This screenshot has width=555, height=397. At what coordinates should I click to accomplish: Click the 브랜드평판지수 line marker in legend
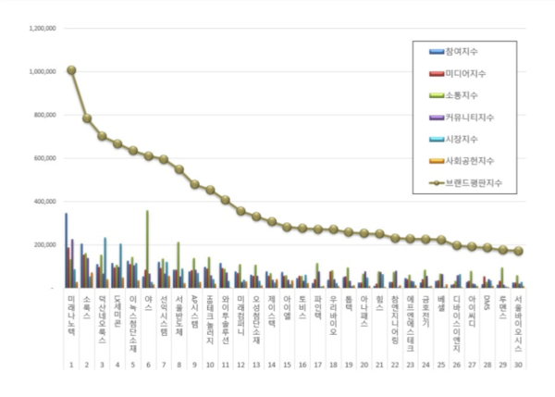click(x=435, y=181)
